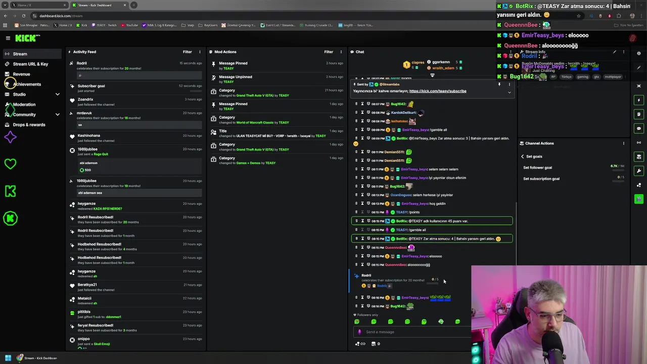Click 'Followers only' label above emotes

tap(366, 315)
